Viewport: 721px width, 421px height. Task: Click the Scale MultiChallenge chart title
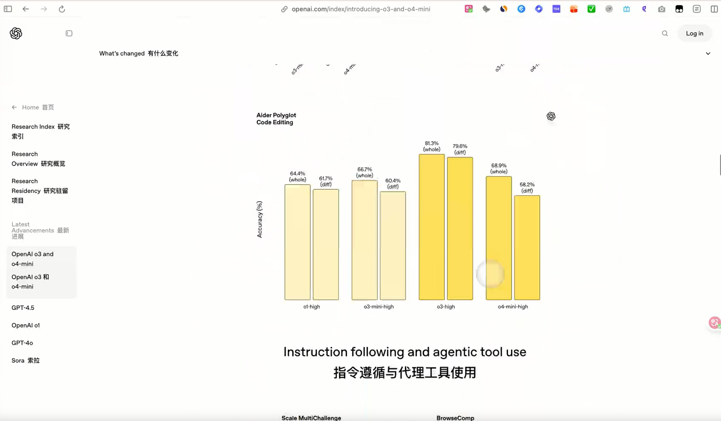pos(311,418)
